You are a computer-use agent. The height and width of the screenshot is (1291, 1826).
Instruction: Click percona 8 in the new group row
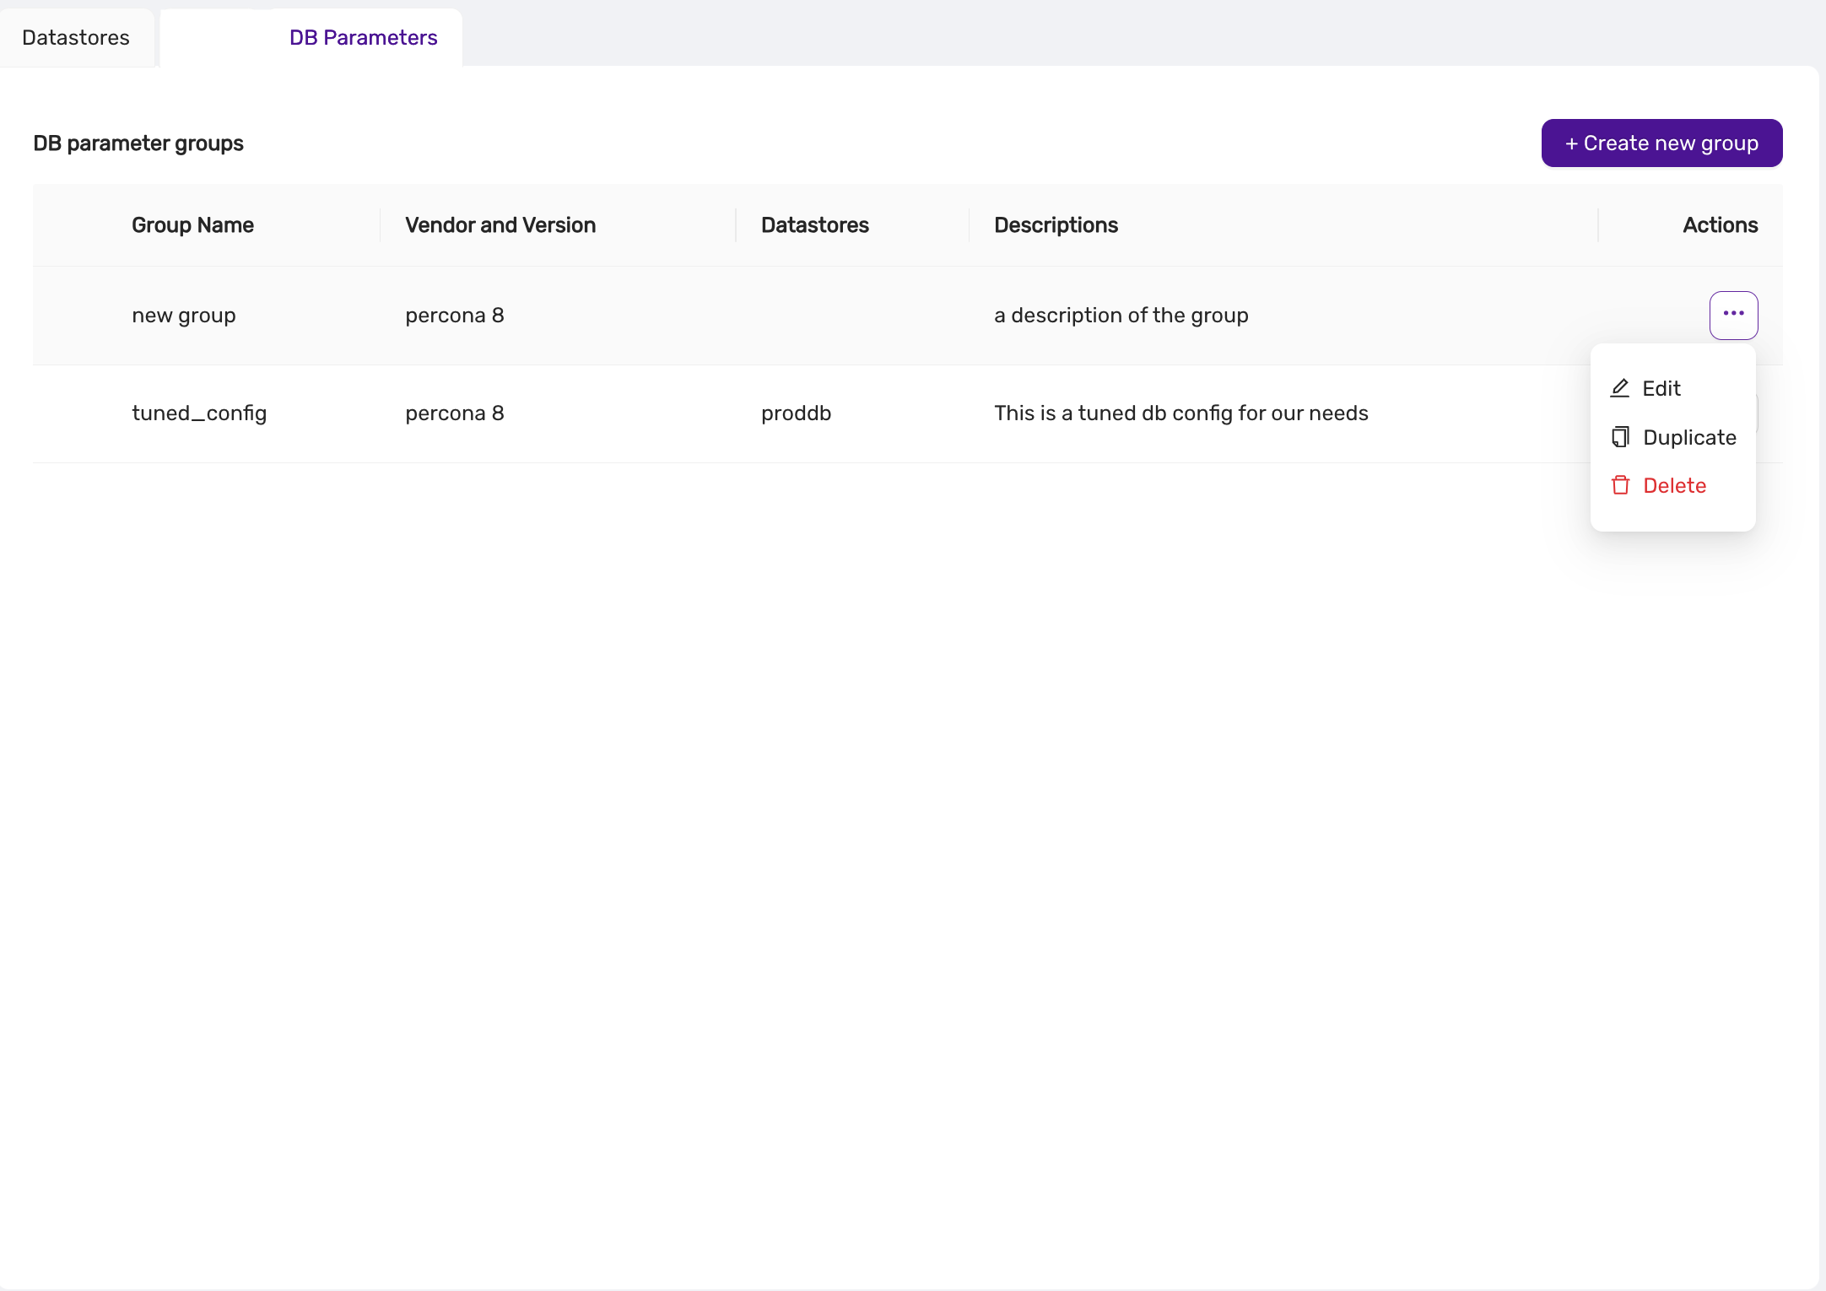pos(454,316)
